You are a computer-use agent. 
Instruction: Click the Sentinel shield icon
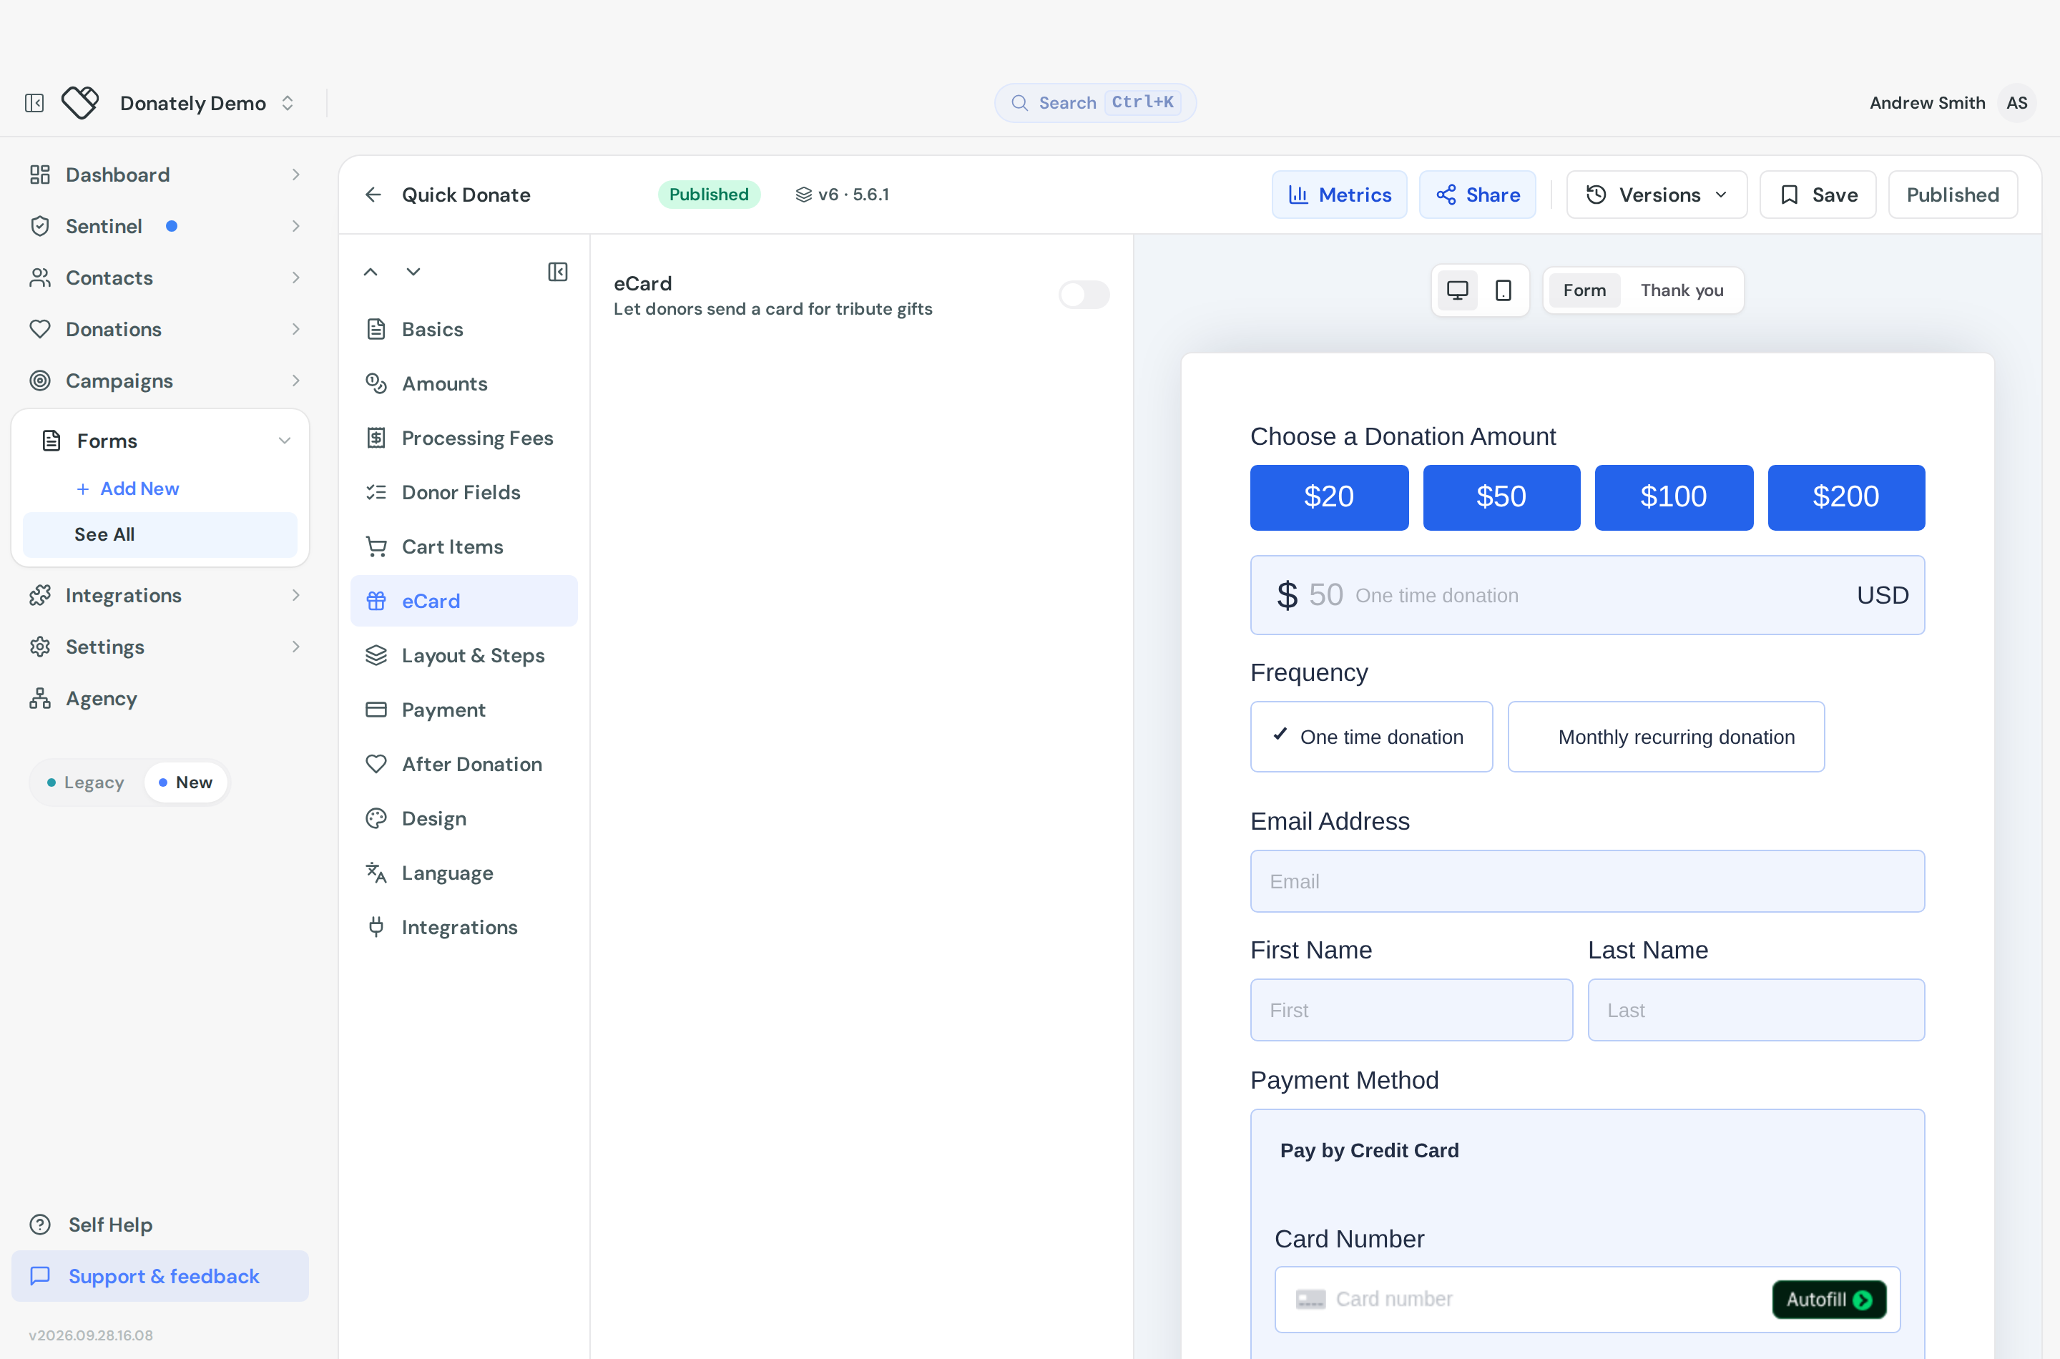point(40,226)
